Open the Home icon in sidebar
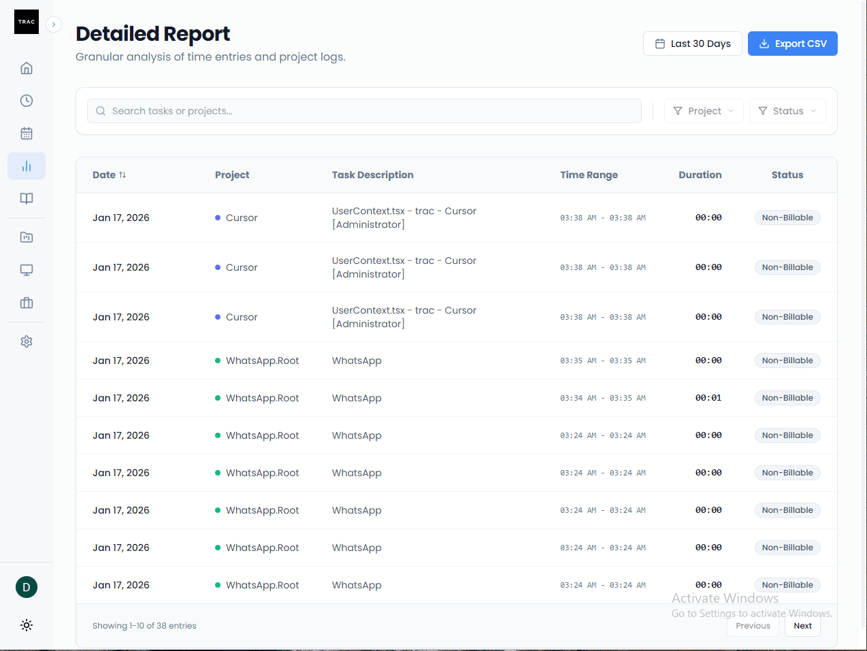 (27, 68)
